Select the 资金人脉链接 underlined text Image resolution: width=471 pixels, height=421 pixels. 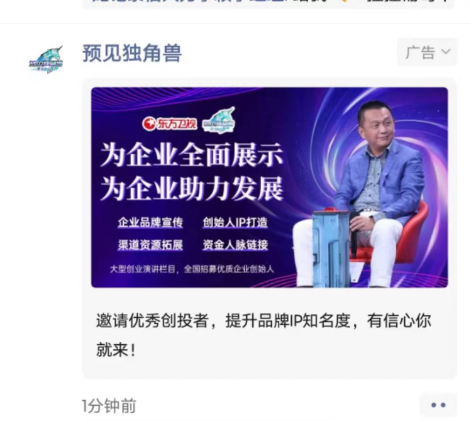click(x=235, y=245)
